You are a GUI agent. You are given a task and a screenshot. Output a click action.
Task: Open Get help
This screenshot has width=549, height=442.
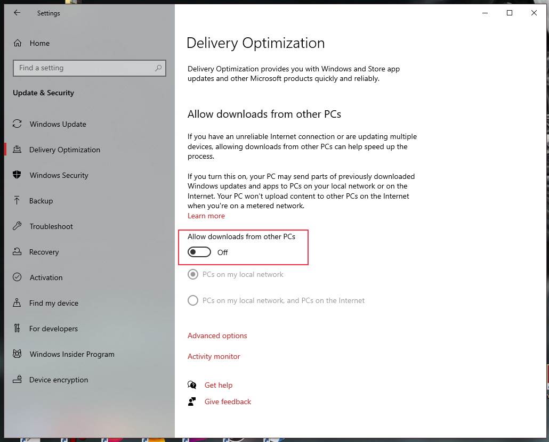[219, 385]
